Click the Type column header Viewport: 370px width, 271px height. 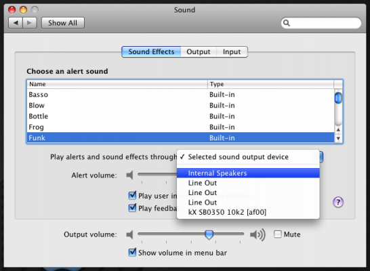tap(270, 84)
